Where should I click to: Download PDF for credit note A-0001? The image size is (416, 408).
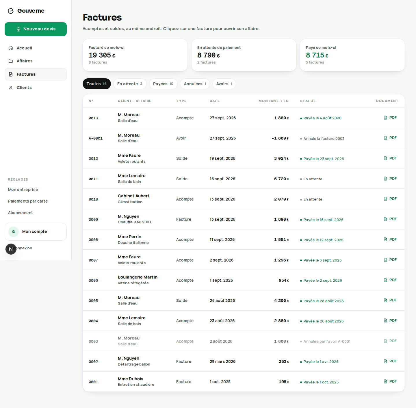(x=390, y=138)
